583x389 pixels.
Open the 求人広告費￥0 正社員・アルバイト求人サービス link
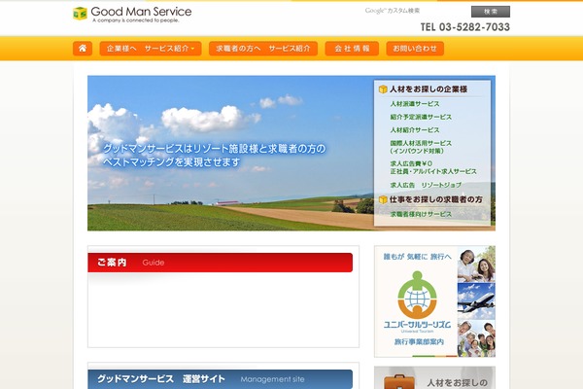point(433,167)
